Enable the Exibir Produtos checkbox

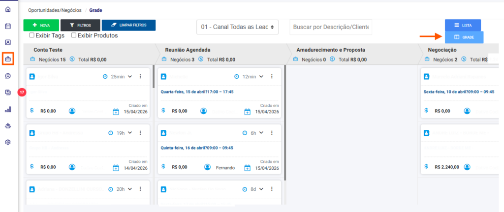pos(74,35)
